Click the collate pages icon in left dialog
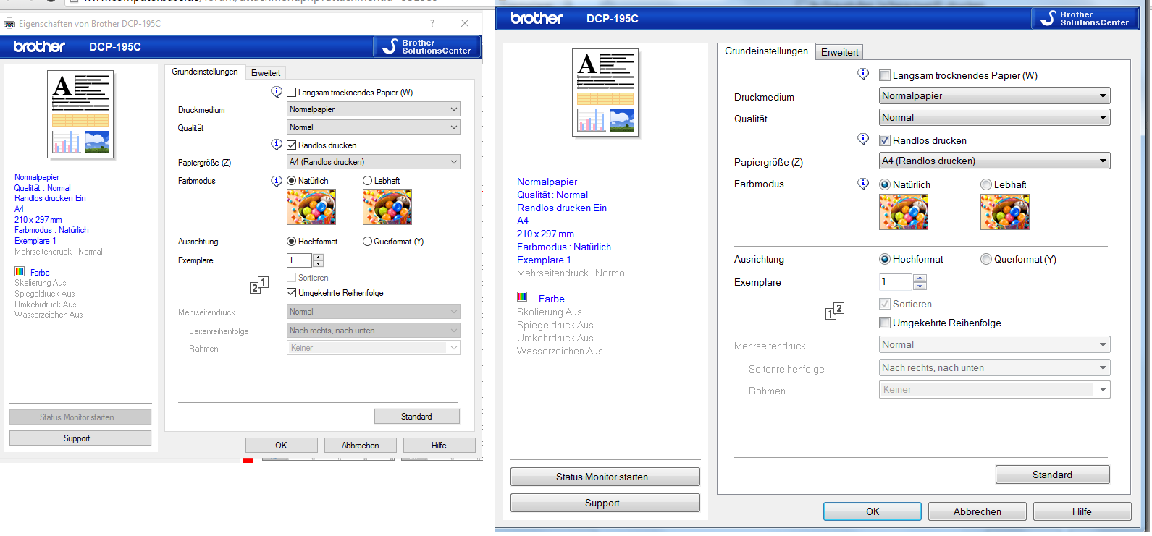This screenshot has height=536, width=1152. coord(259,285)
